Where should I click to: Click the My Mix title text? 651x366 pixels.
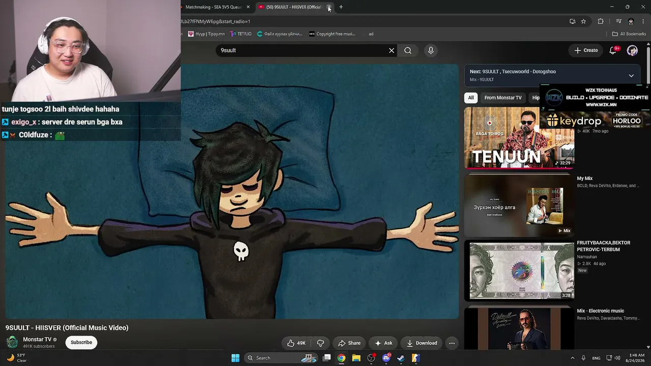[x=585, y=178]
